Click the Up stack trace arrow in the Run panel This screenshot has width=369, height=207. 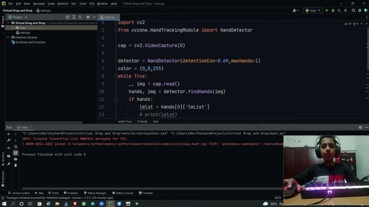16,134
